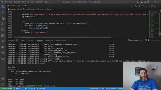Expand input_crc_chatgpt breadcrumb

[46, 9]
